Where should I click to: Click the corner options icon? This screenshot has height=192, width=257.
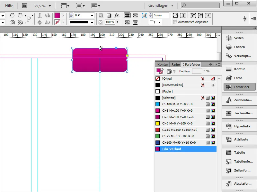(144, 15)
